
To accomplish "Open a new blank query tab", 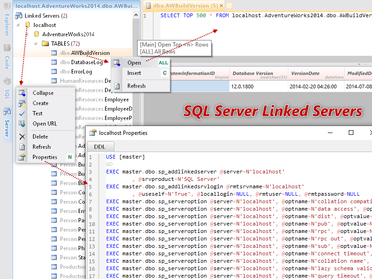I will [229, 6].
